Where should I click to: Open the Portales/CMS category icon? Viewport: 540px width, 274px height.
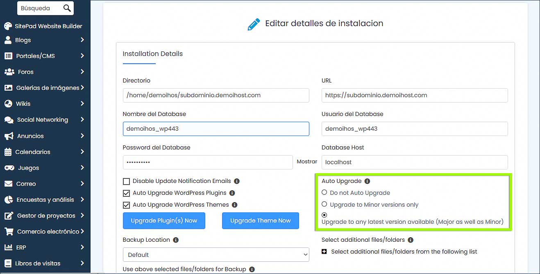pyautogui.click(x=7, y=56)
